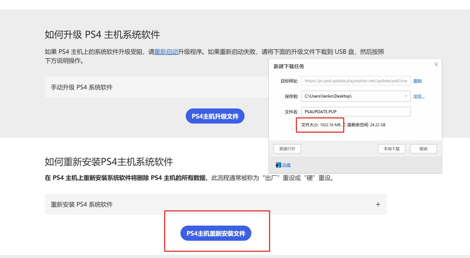Click the blue PS4主机升级文件 button
Viewport: 470px width, 258px height.
point(215,116)
